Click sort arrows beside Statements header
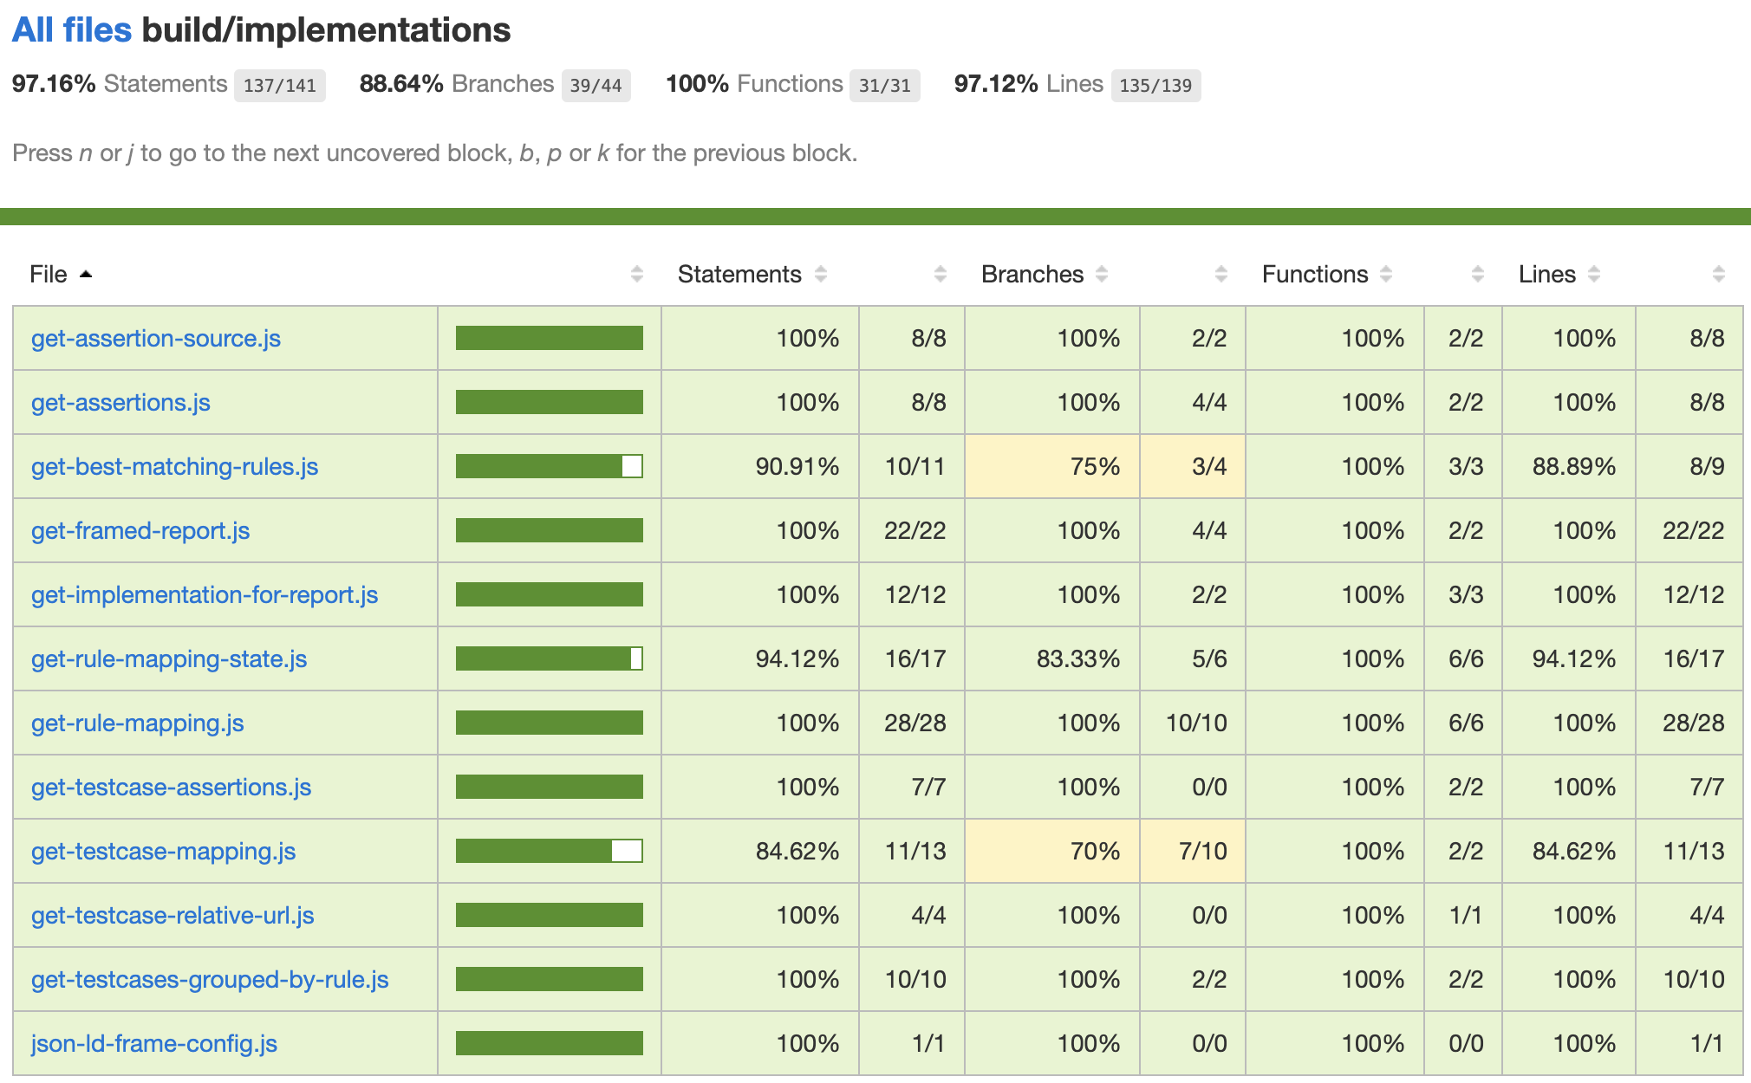 tap(821, 275)
